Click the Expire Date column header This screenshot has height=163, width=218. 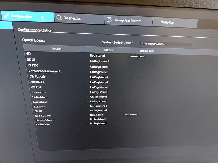coord(147,51)
